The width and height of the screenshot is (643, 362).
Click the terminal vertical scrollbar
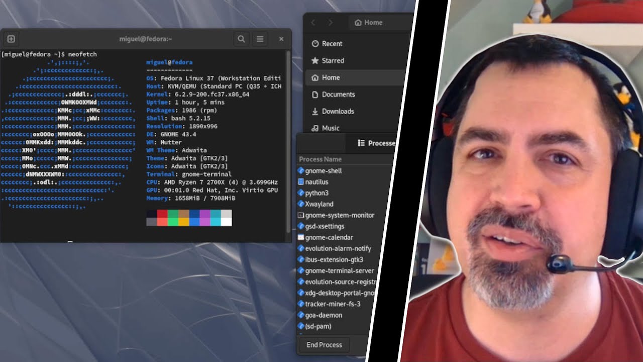pyautogui.click(x=288, y=141)
